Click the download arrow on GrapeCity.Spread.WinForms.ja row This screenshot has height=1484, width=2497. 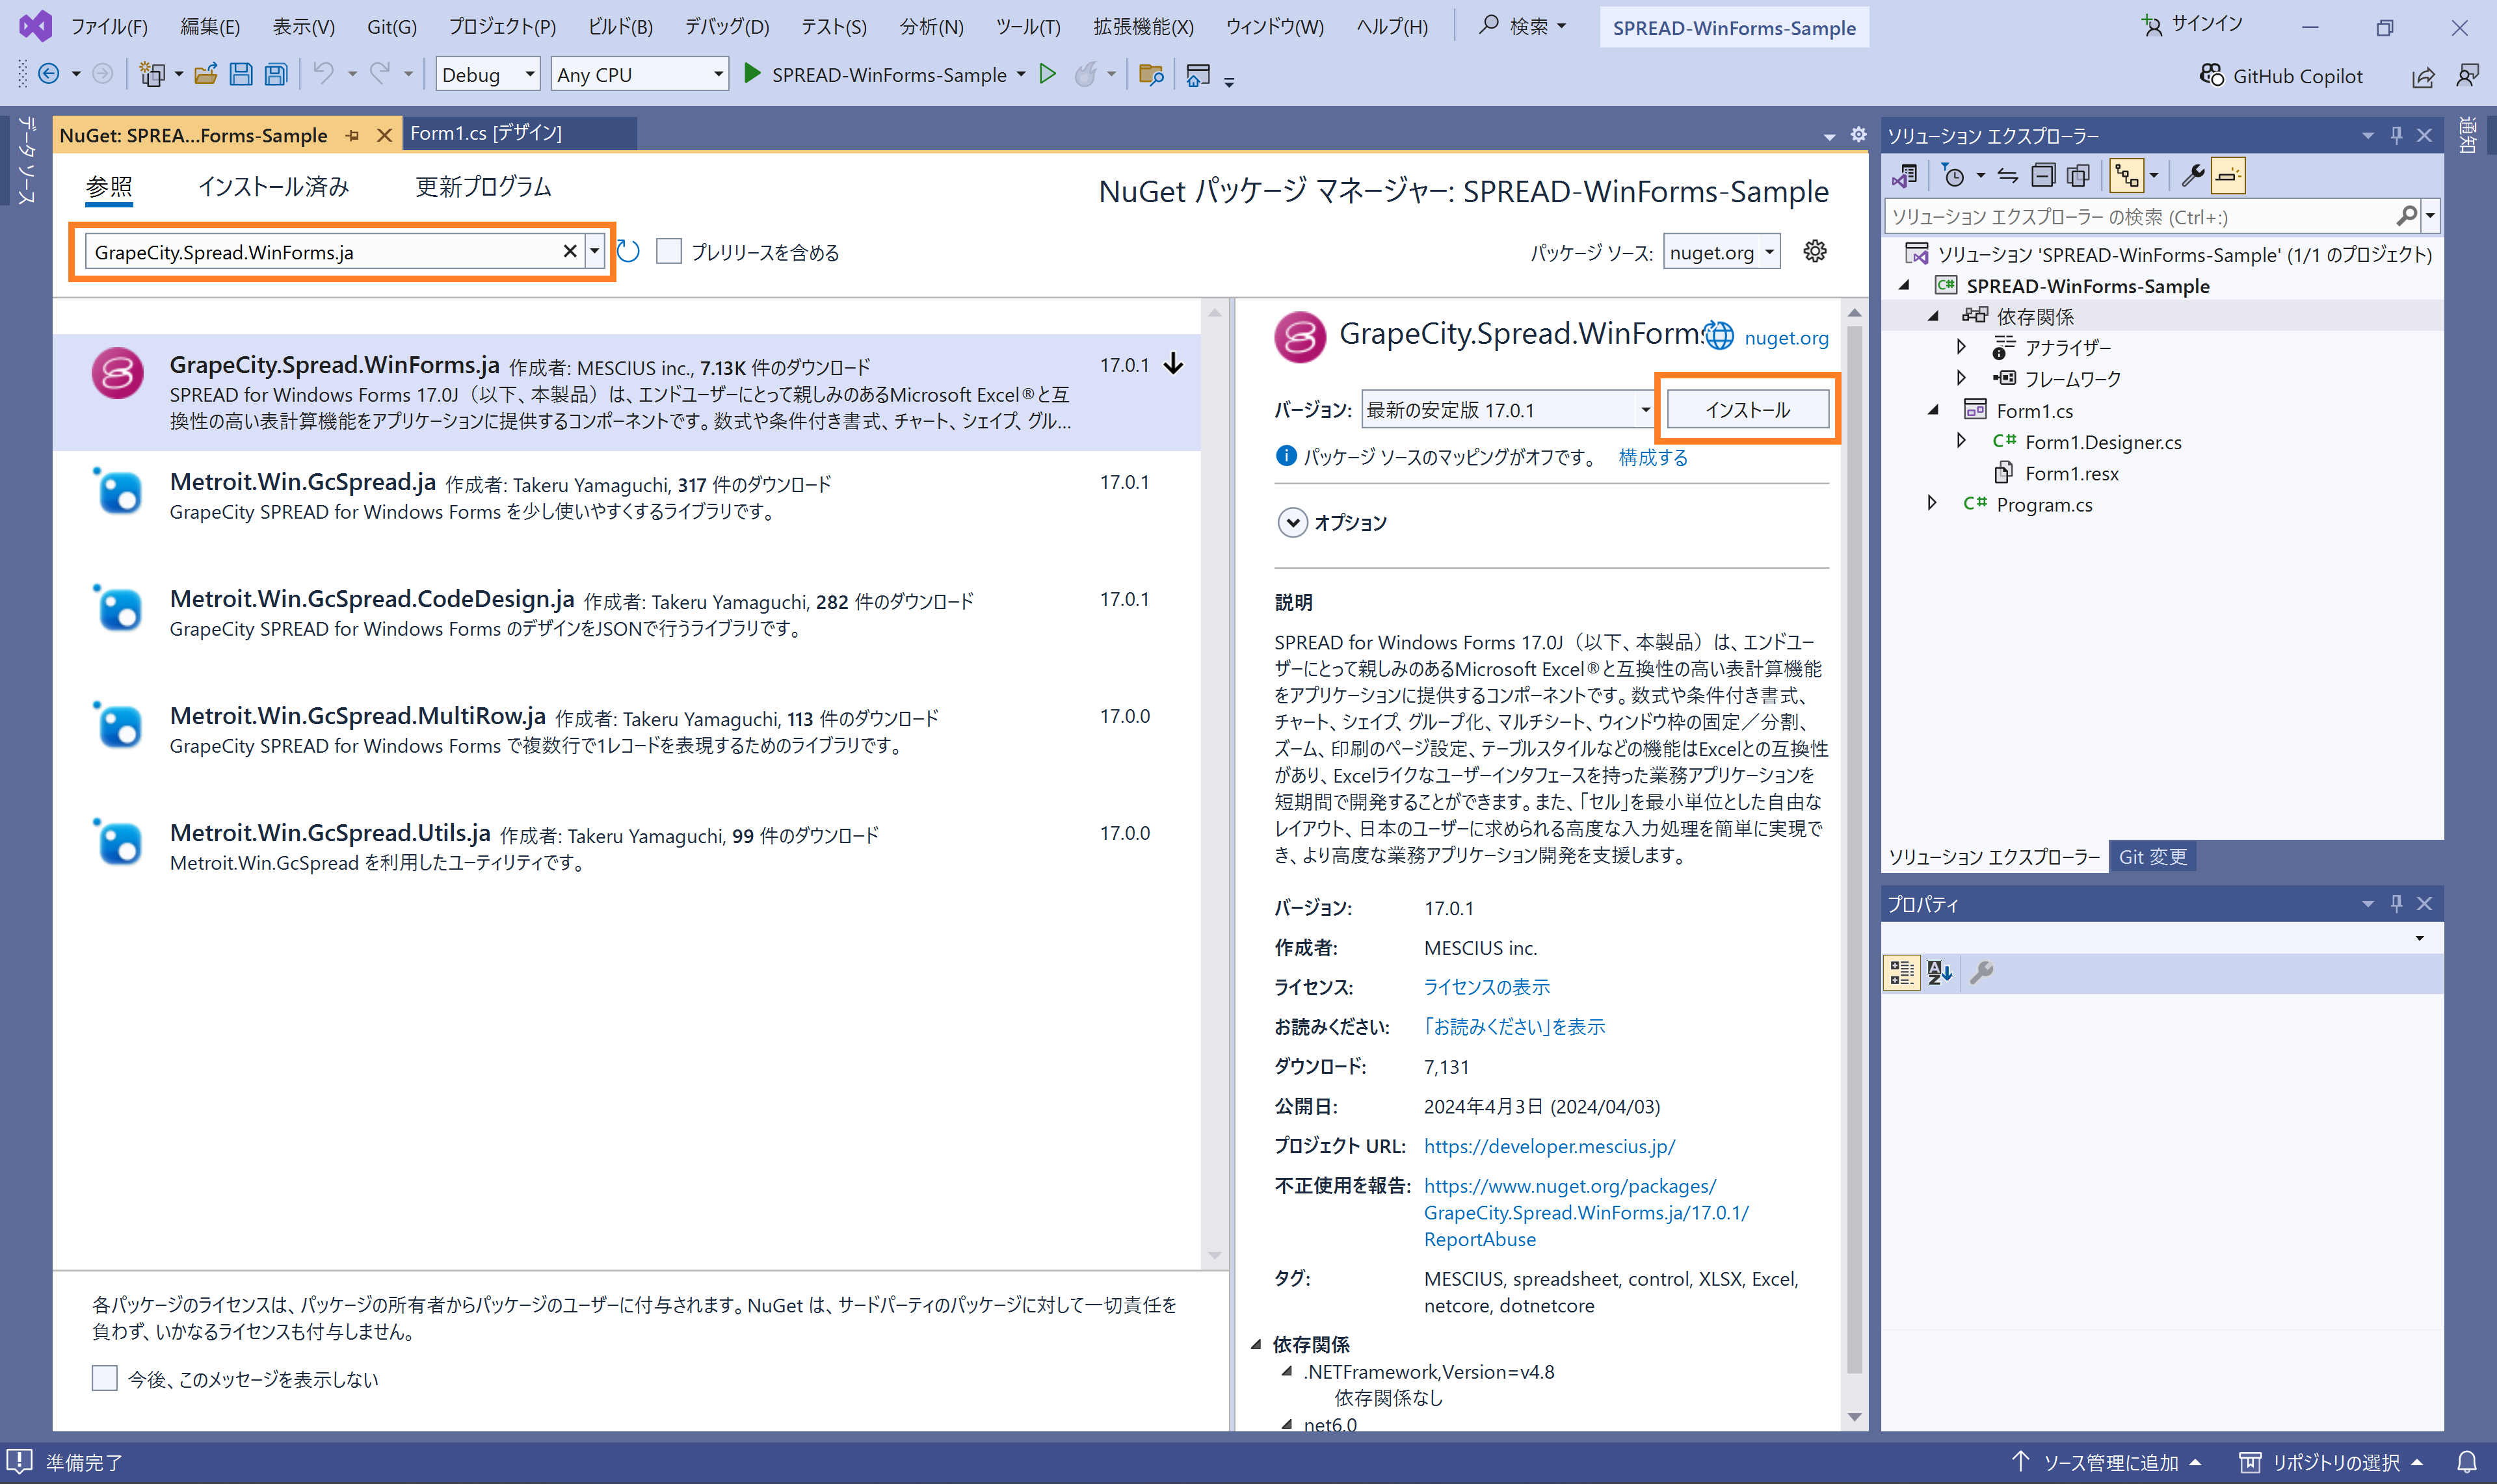pyautogui.click(x=1174, y=364)
